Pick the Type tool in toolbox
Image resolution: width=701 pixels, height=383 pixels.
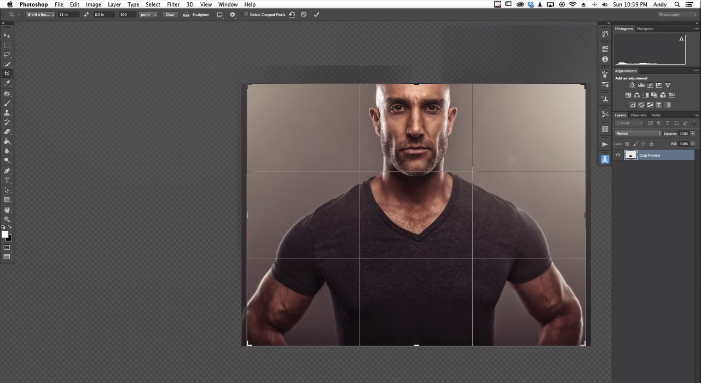tap(7, 180)
